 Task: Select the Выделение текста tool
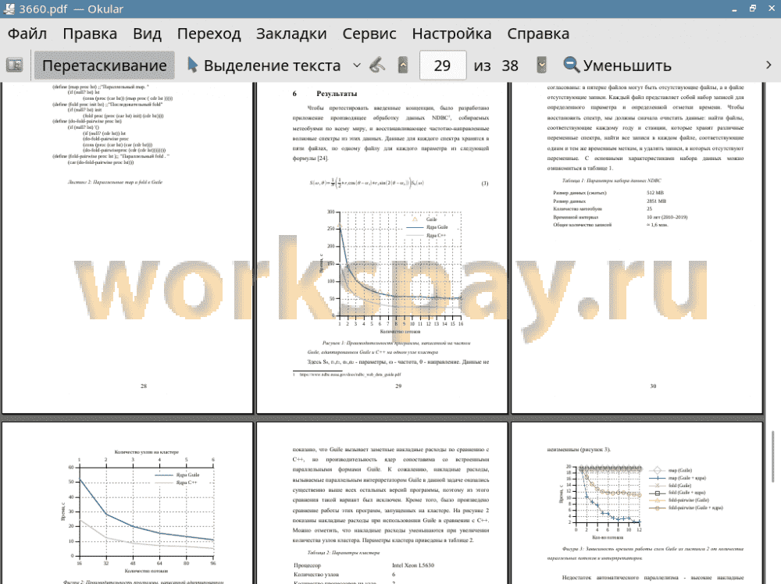(264, 66)
